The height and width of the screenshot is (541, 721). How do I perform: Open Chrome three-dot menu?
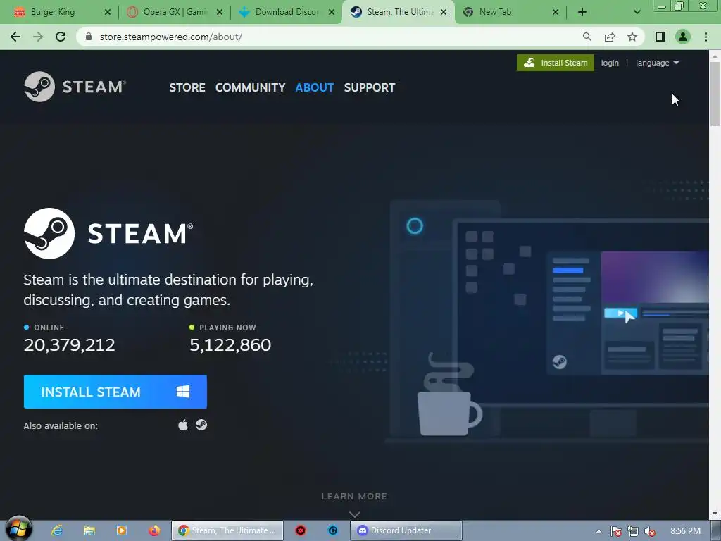pos(706,37)
